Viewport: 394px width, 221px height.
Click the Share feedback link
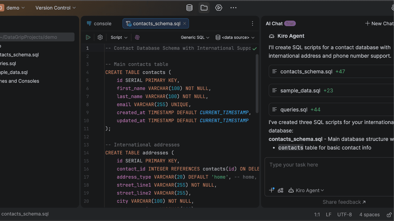point(344,202)
